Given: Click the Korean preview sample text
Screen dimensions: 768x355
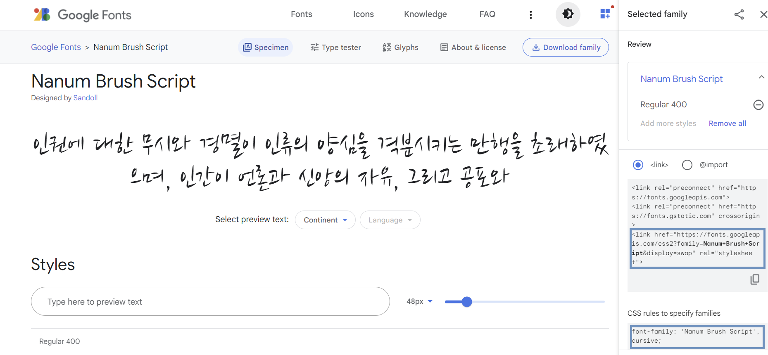Looking at the screenshot, I should click(x=320, y=162).
